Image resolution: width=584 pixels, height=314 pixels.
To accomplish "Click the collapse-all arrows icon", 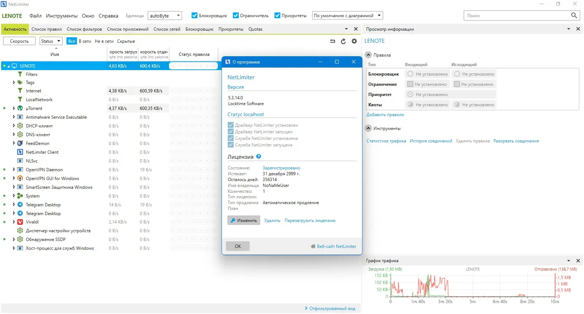I will 333,41.
